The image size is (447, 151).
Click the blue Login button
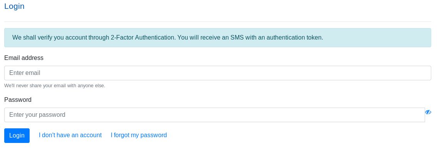click(x=17, y=136)
